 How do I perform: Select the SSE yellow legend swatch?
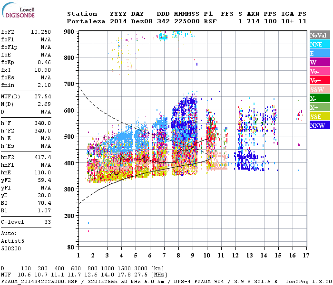coord(320,116)
